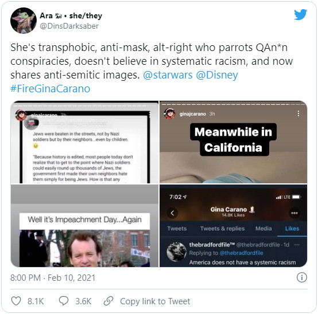
Task: Like the tweet with heart icon
Action: pos(16,301)
